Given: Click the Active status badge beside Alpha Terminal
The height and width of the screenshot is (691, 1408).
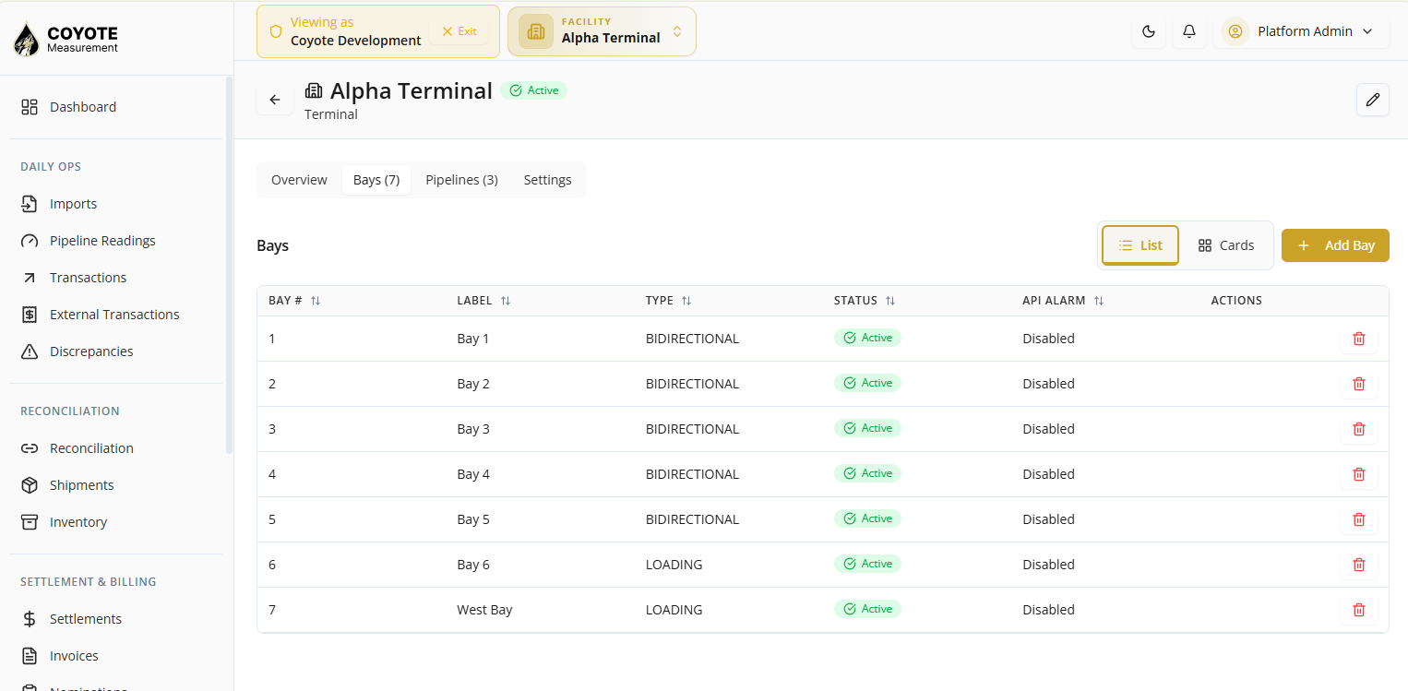Looking at the screenshot, I should pos(534,90).
